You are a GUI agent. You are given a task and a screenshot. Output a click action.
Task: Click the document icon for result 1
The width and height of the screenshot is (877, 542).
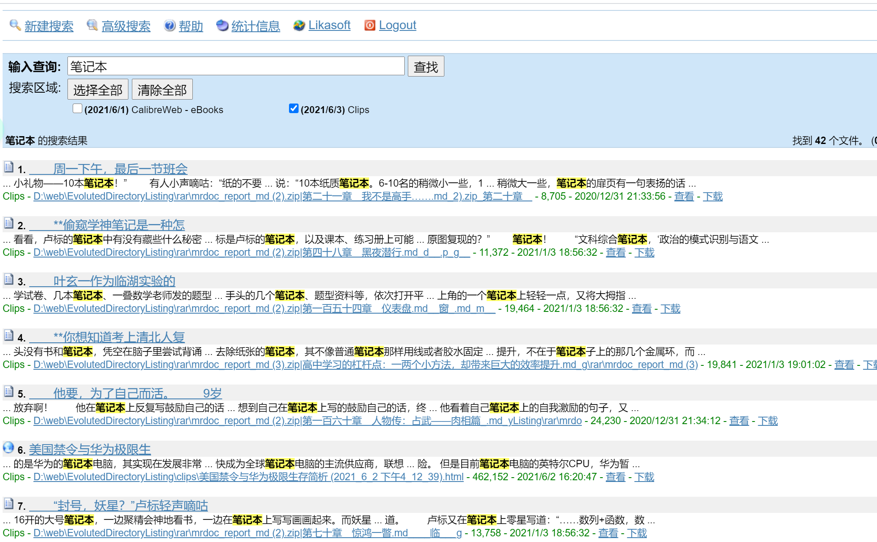pos(8,167)
